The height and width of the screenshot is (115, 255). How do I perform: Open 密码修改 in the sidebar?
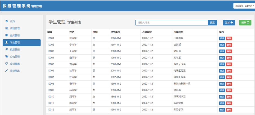pyautogui.click(x=22, y=71)
